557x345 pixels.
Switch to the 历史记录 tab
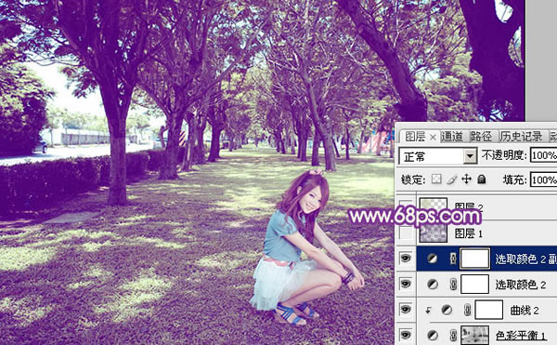pyautogui.click(x=521, y=136)
